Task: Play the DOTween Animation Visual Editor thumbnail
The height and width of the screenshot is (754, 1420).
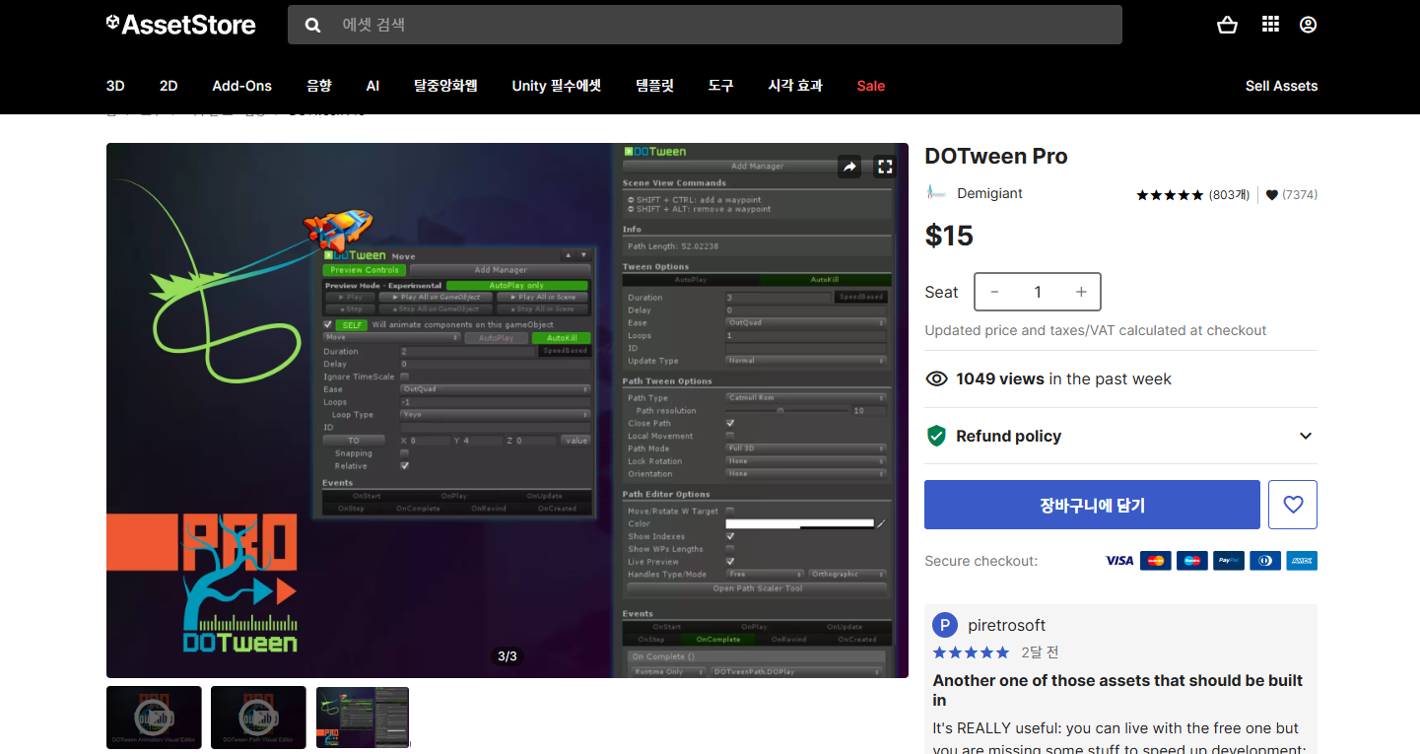Action: (154, 718)
